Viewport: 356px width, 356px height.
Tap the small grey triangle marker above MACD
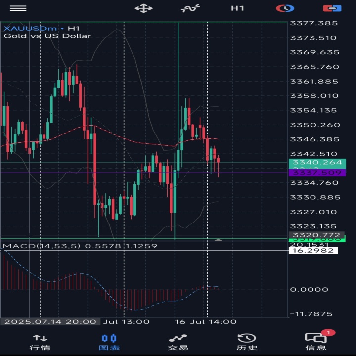pos(218,239)
